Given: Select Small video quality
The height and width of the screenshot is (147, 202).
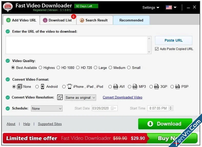Looking at the screenshot, I should point(129,67).
